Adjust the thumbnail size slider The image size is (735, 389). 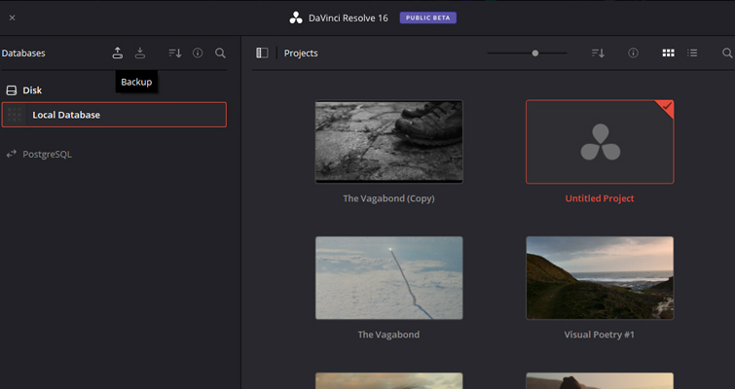pyautogui.click(x=535, y=53)
